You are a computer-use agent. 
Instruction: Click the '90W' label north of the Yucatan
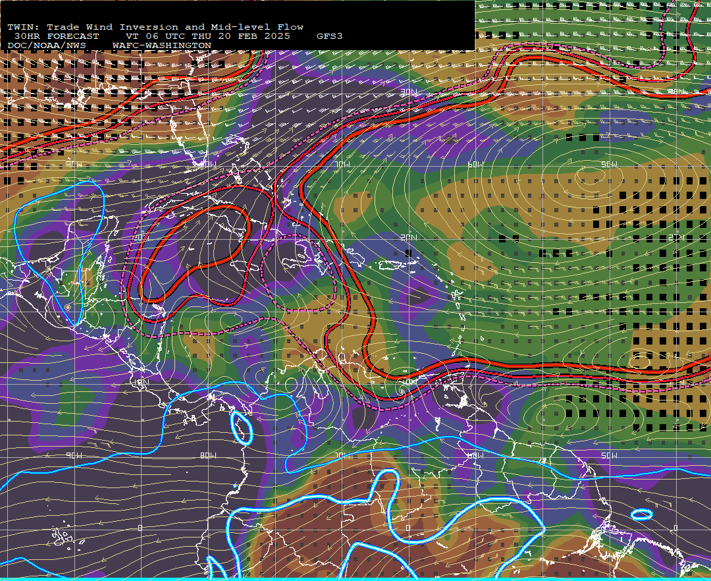[74, 164]
